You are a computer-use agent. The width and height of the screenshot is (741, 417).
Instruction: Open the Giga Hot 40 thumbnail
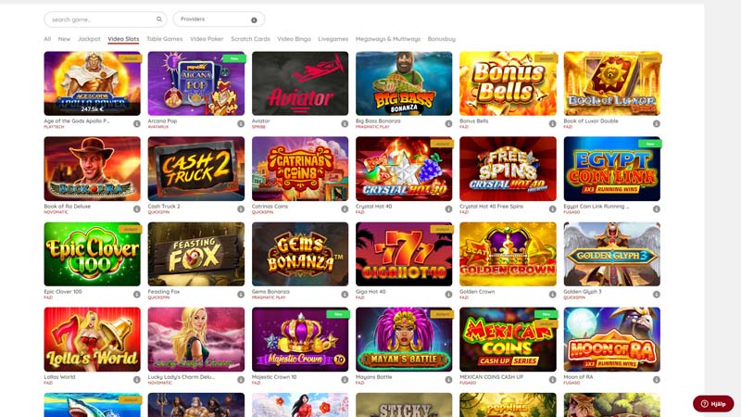(x=404, y=254)
